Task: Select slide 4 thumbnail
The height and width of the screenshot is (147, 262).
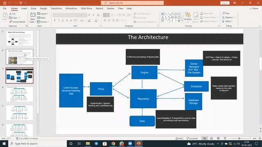Action: (19, 94)
